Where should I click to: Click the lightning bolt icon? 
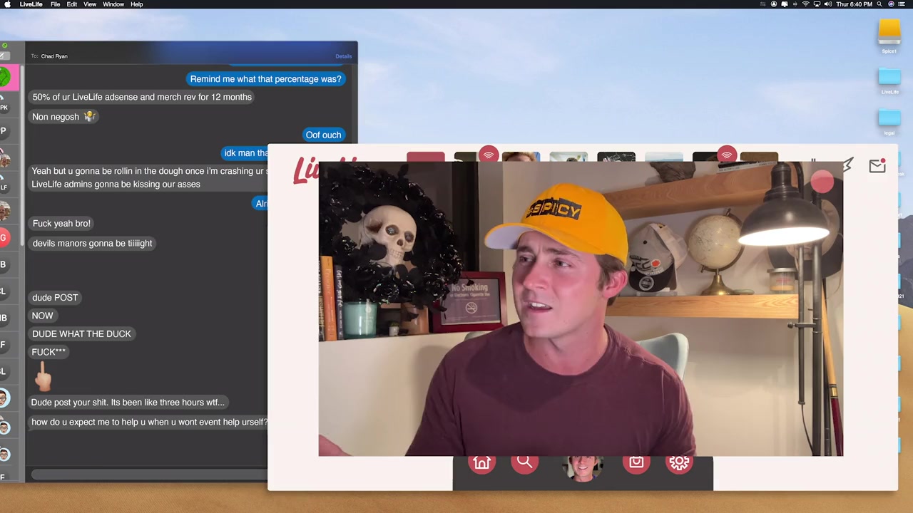[x=847, y=166]
